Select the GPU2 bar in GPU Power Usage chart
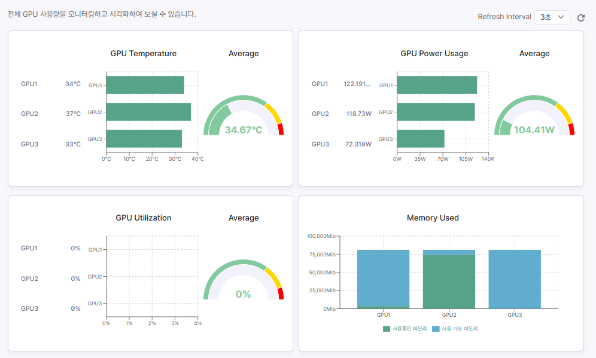The image size is (596, 358). click(x=436, y=112)
